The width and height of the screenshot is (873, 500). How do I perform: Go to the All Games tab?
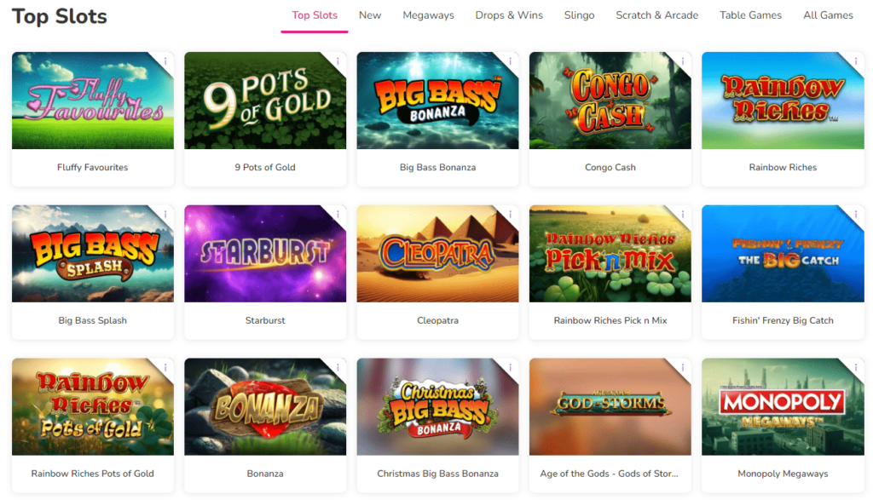coord(828,15)
